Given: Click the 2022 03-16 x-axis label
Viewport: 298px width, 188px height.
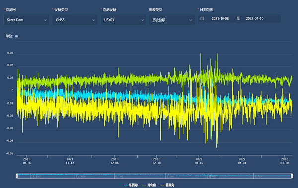Looking at the screenshot, I should pyautogui.click(x=199, y=161).
